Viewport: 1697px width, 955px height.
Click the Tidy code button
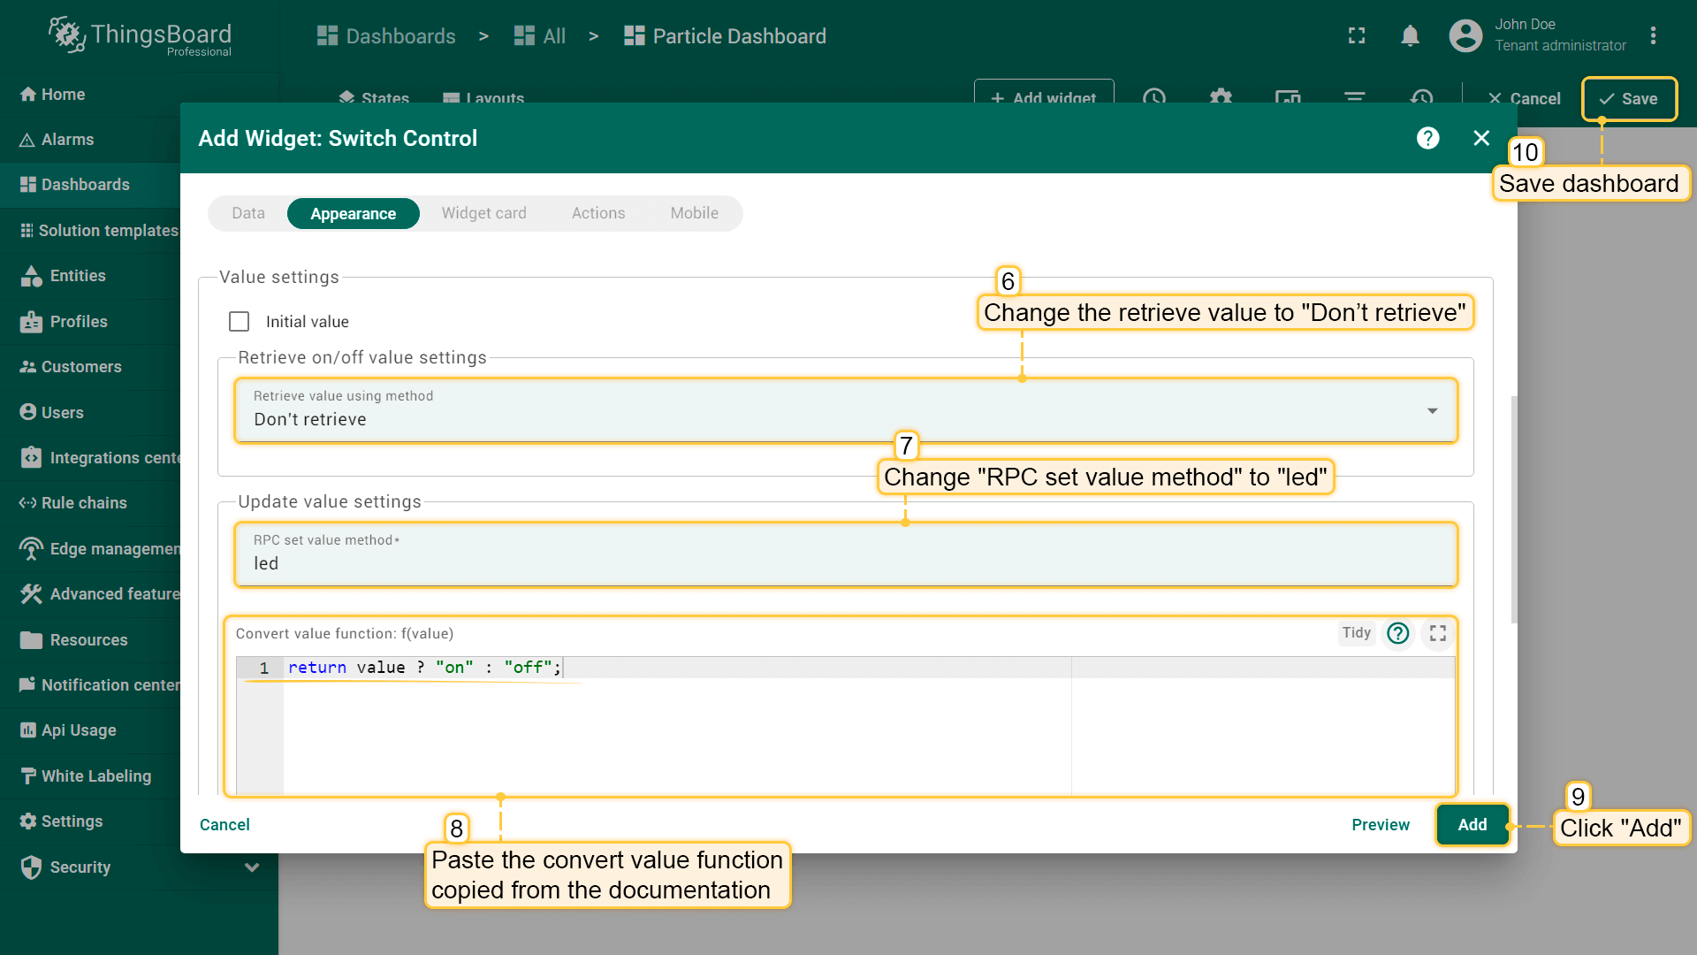pyautogui.click(x=1356, y=633)
